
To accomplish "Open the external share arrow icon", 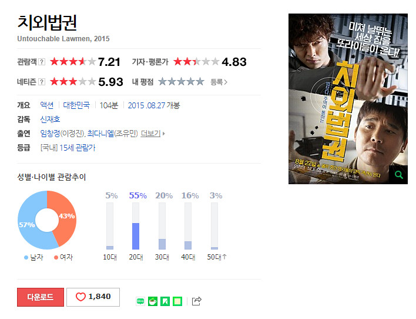I will 196,301.
